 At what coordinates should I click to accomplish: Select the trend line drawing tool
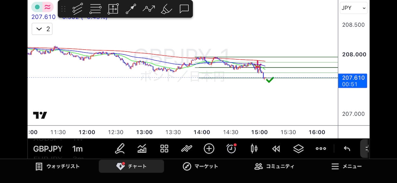coord(77,9)
